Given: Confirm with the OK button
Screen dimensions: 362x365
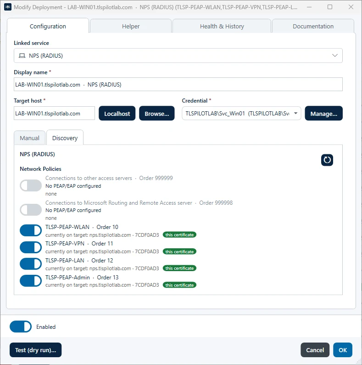Looking at the screenshot, I should tap(343, 350).
